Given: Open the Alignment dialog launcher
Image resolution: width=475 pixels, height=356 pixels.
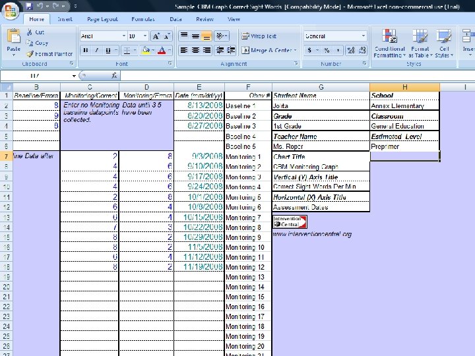Looking at the screenshot, I should click(296, 63).
